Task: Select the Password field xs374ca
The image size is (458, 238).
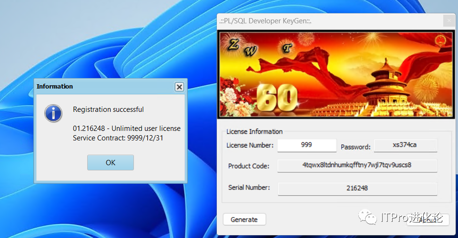Action: pos(406,145)
